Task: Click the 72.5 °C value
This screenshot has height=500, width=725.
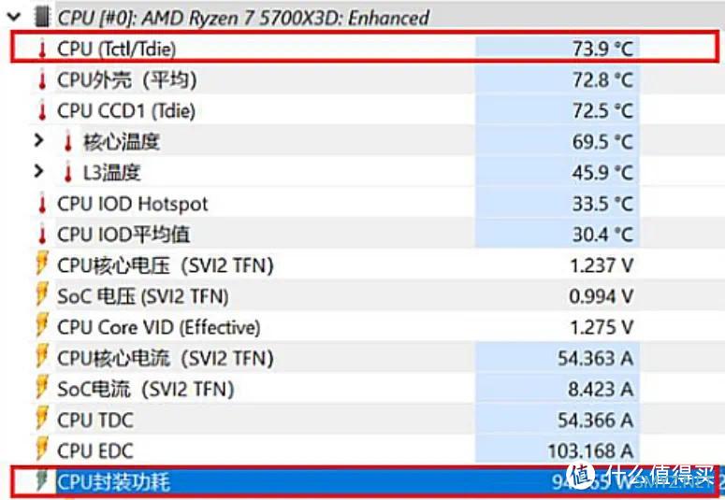Action: tap(602, 111)
